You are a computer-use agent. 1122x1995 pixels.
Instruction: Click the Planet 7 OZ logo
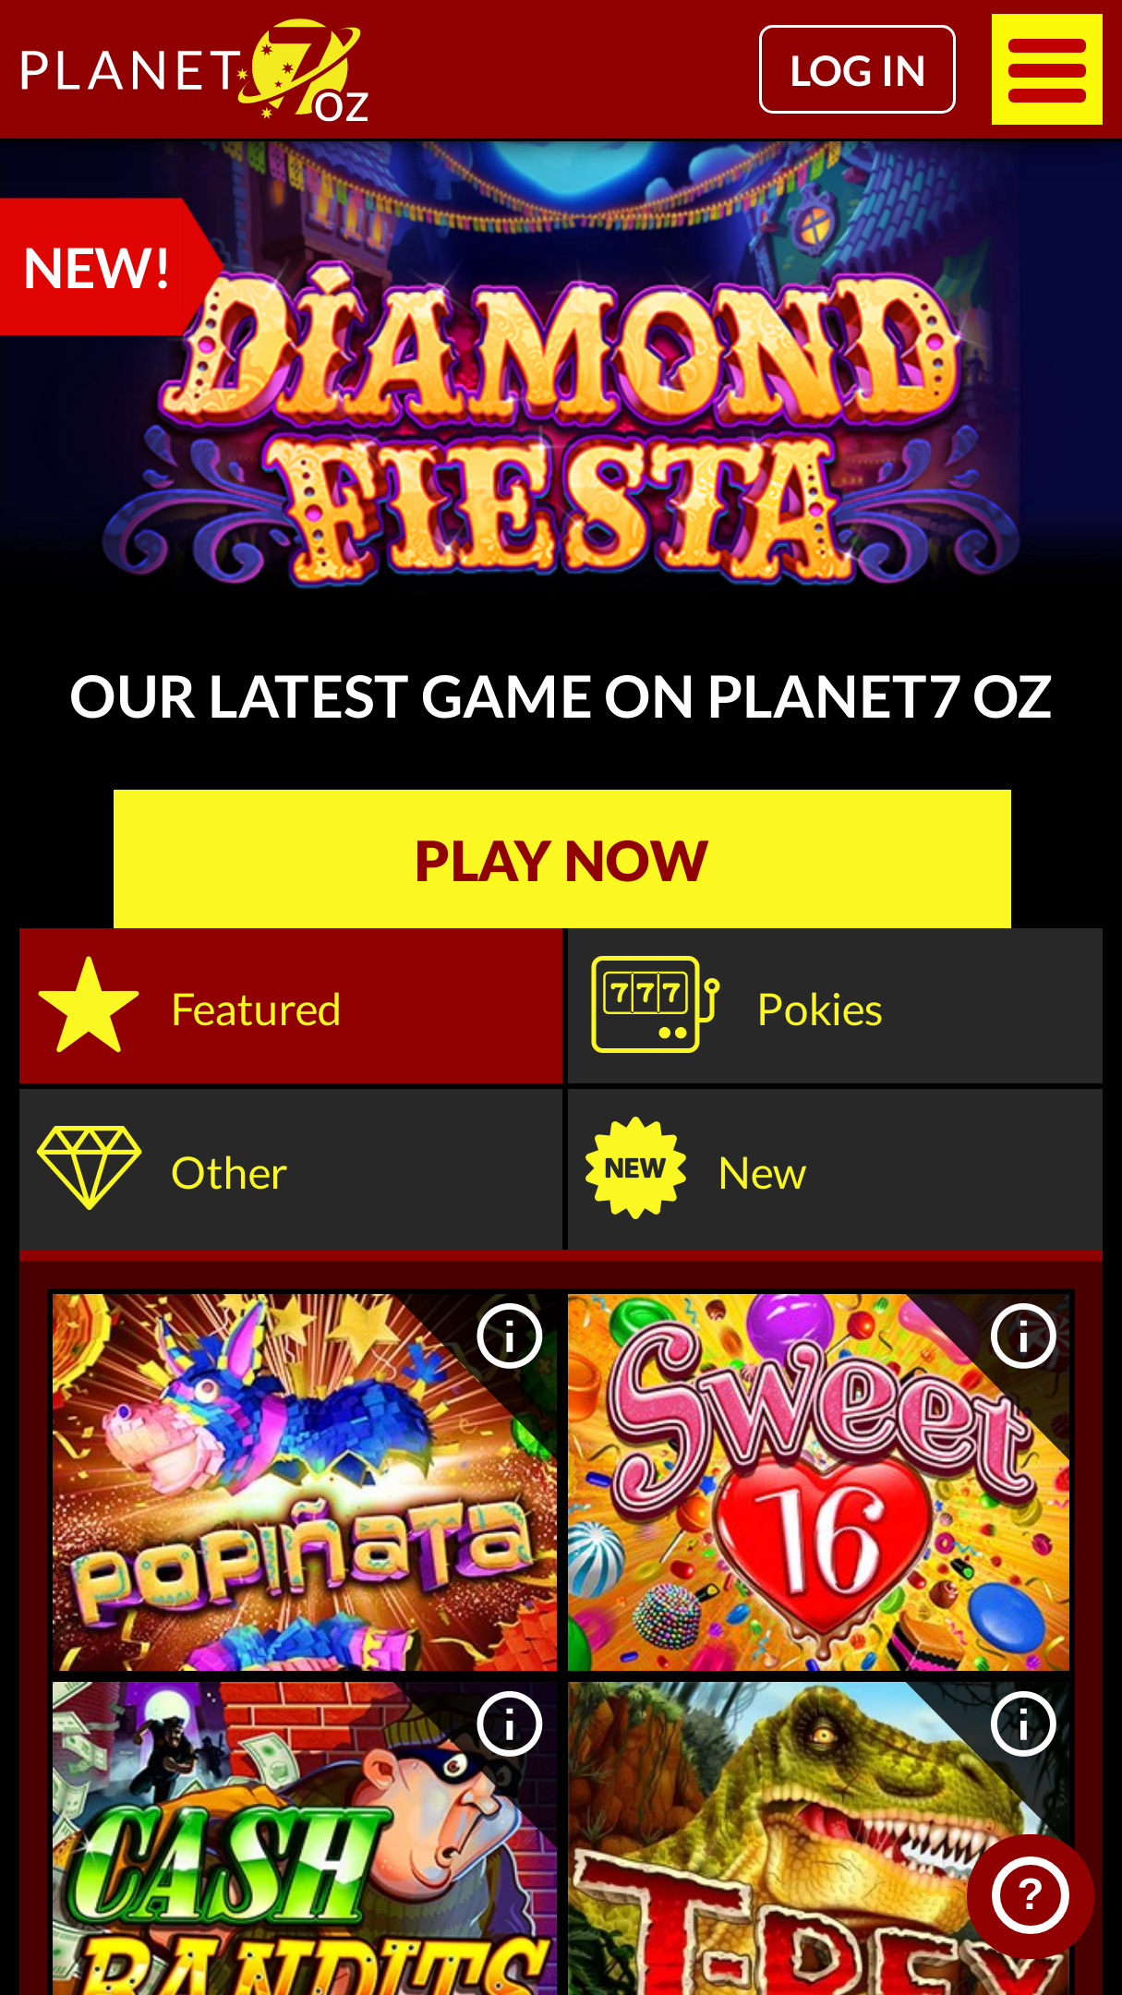[195, 70]
